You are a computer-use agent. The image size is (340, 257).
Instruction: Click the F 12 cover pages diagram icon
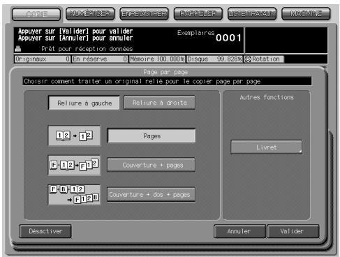pos(74,165)
